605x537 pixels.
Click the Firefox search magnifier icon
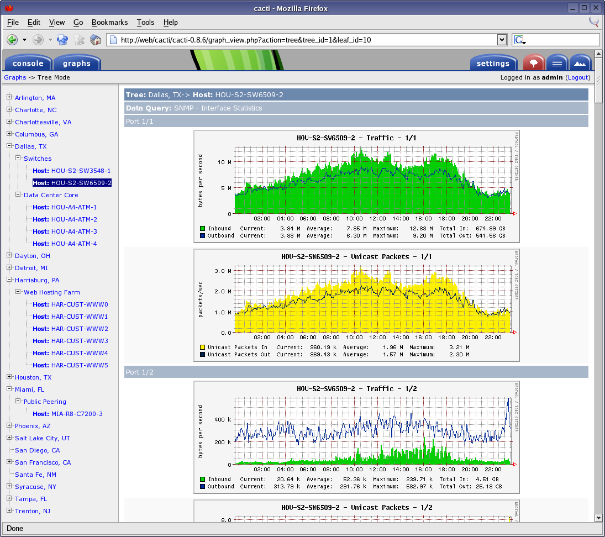(x=594, y=23)
